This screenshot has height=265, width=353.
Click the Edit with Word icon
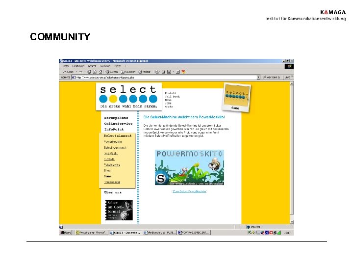click(x=169, y=72)
